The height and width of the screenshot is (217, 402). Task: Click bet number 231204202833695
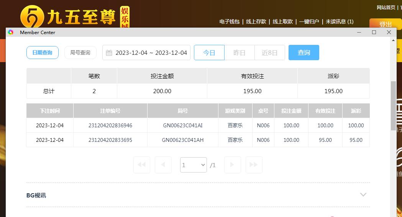point(110,140)
